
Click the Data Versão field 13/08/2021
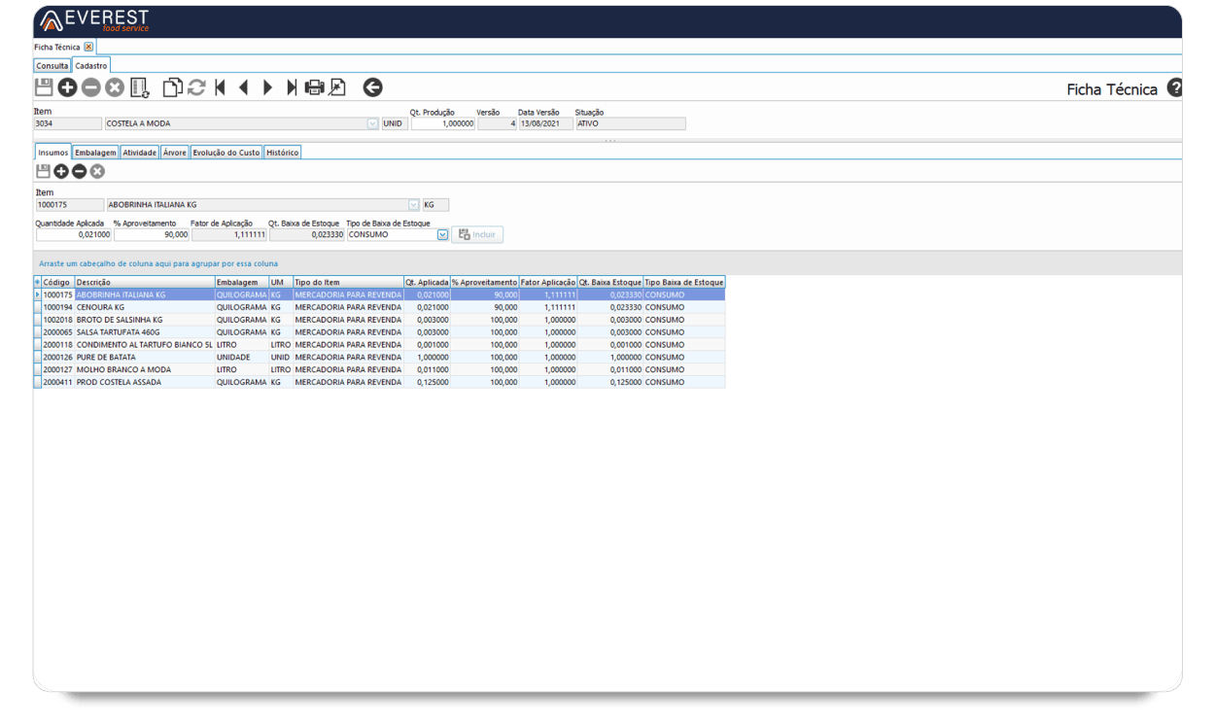click(544, 123)
